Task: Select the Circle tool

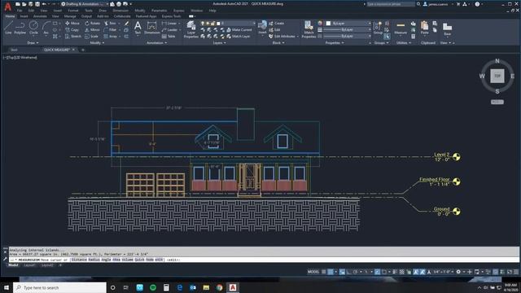Action: [x=33, y=27]
